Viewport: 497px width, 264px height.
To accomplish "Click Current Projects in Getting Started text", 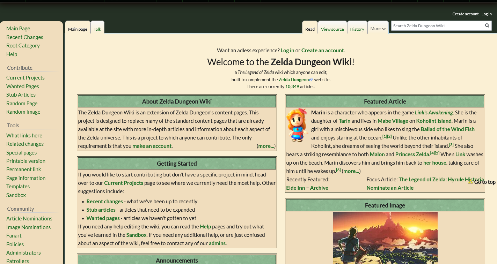I will (x=124, y=183).
